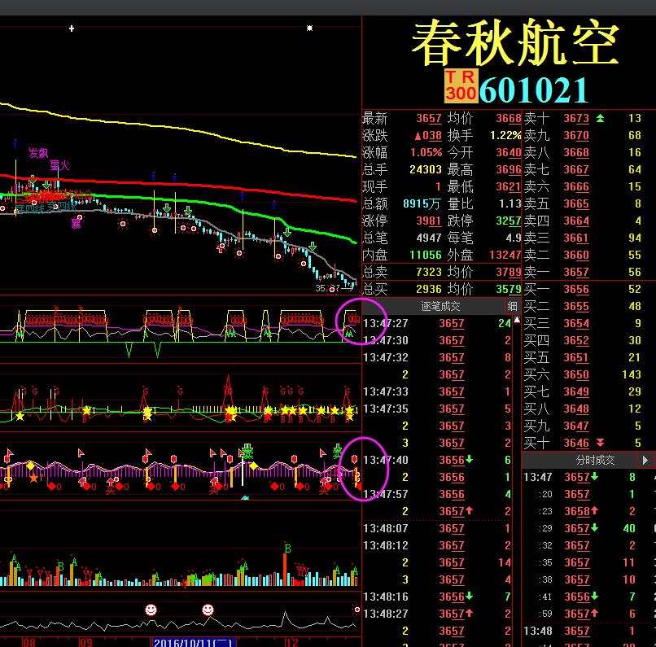Click the 量比 value 1.13

point(510,203)
